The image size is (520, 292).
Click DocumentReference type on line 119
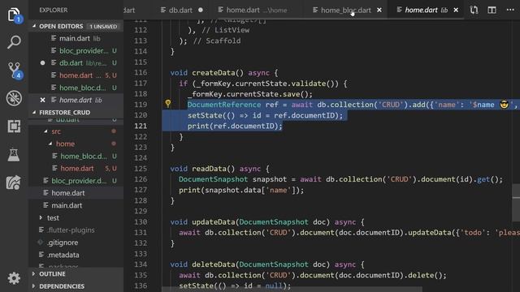click(224, 105)
